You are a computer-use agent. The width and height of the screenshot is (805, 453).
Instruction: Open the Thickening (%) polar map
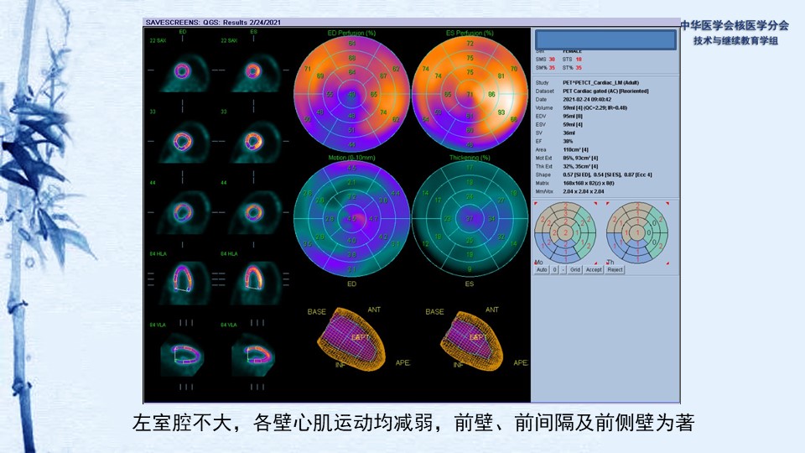pos(470,219)
